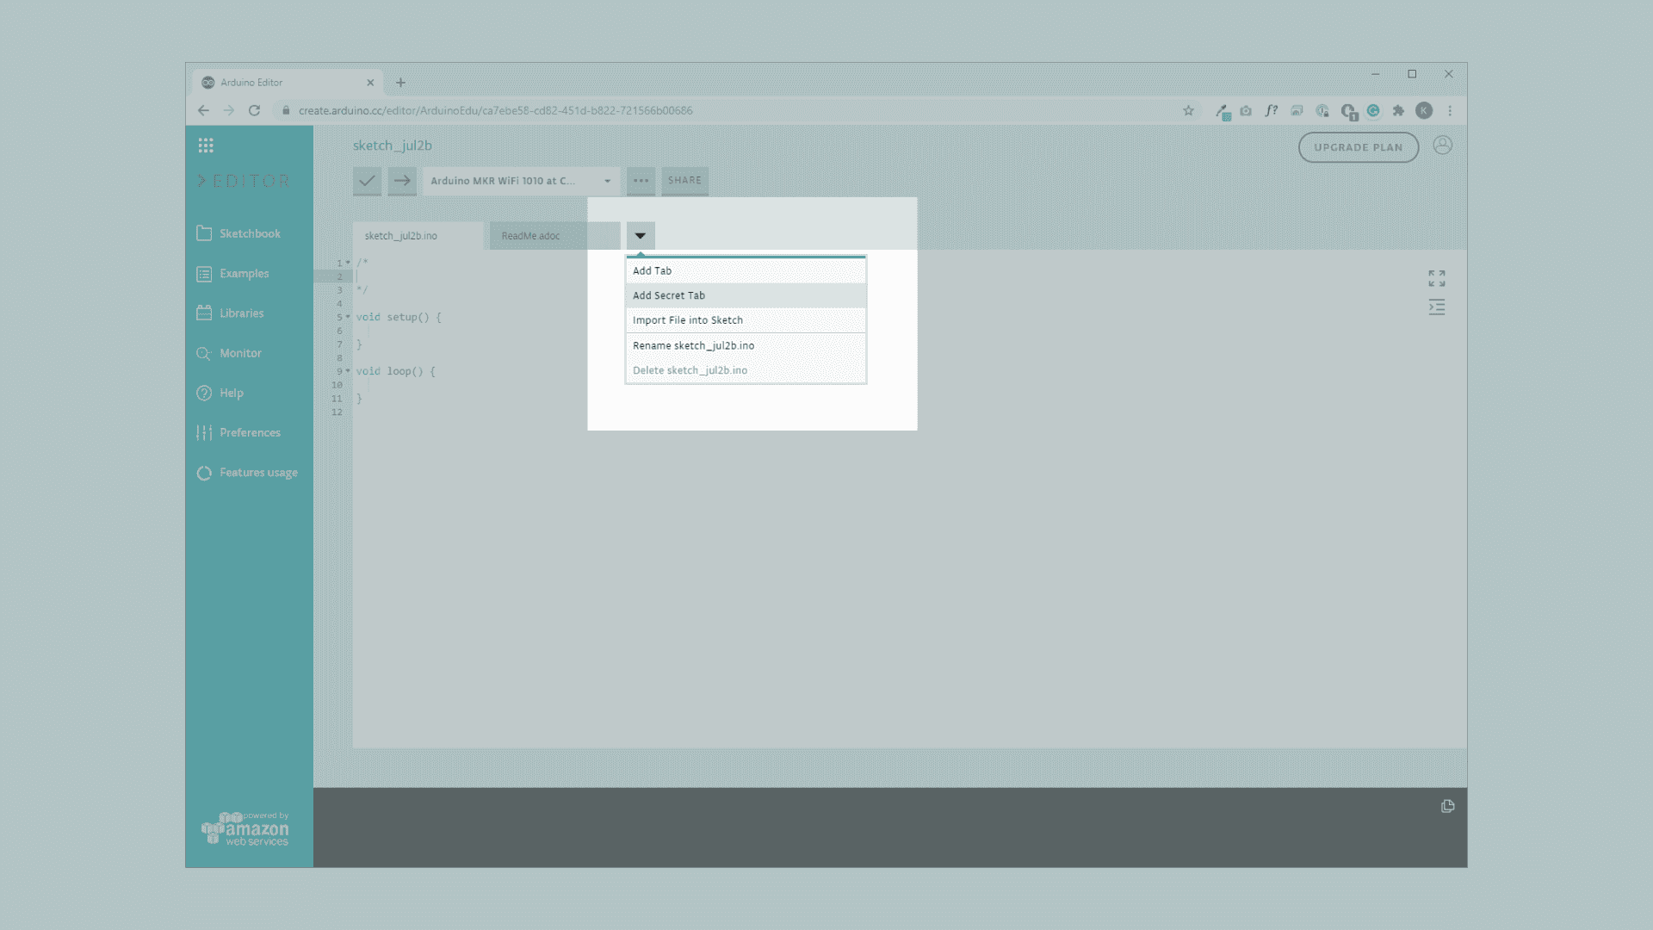This screenshot has height=930, width=1653.
Task: Switch to the ReadMe.adoc tab
Action: click(530, 236)
